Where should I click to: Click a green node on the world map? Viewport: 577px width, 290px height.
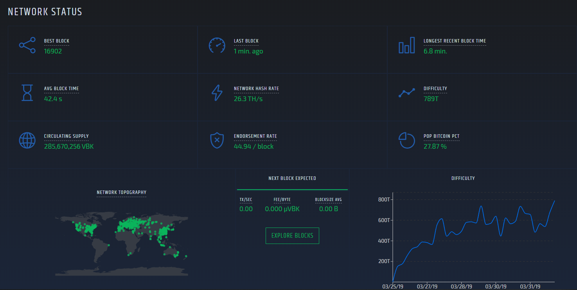point(129,224)
